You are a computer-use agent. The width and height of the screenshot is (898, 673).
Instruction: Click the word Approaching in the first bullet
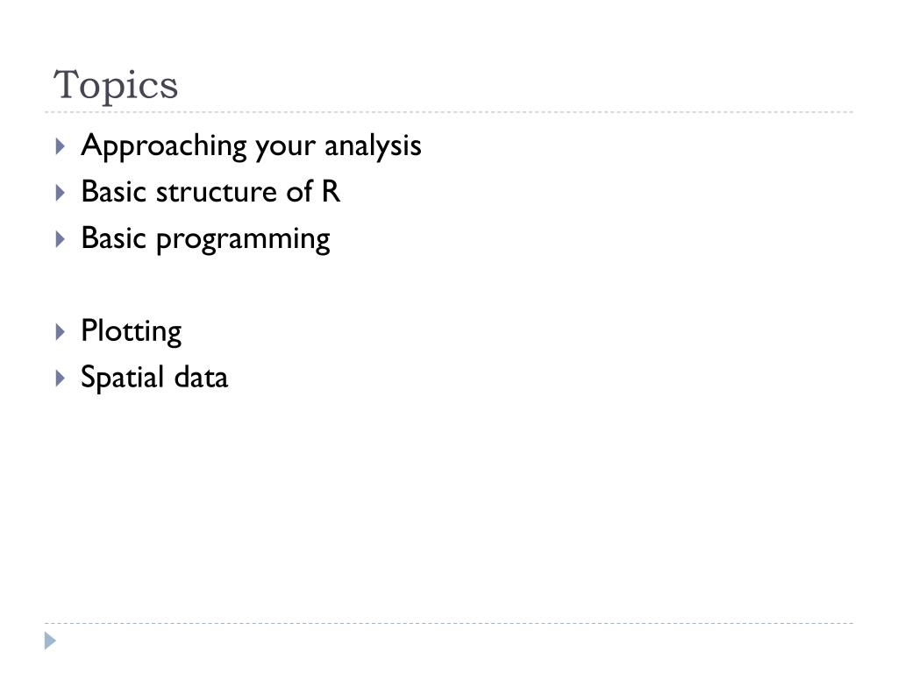click(x=164, y=146)
